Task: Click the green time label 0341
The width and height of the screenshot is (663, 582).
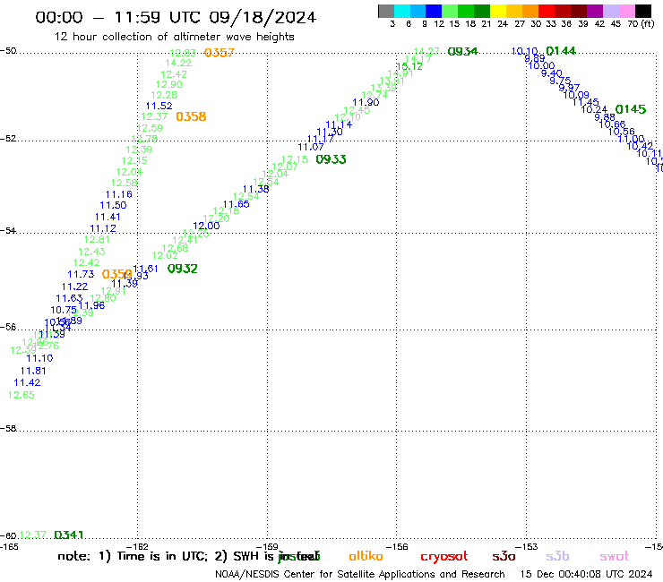Action: point(68,535)
